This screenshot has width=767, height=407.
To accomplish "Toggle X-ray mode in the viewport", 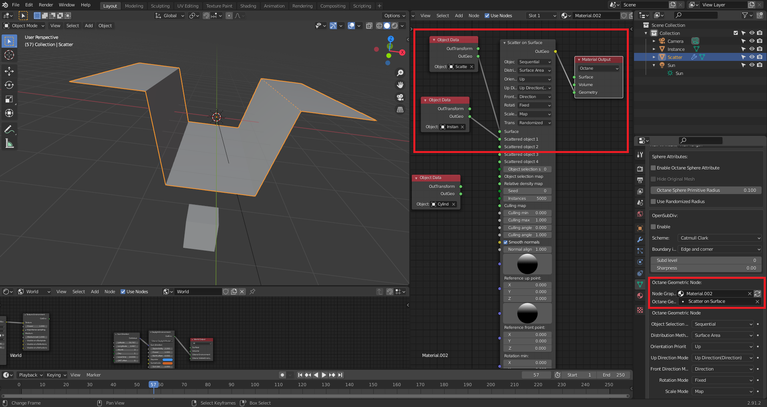I will (x=369, y=26).
